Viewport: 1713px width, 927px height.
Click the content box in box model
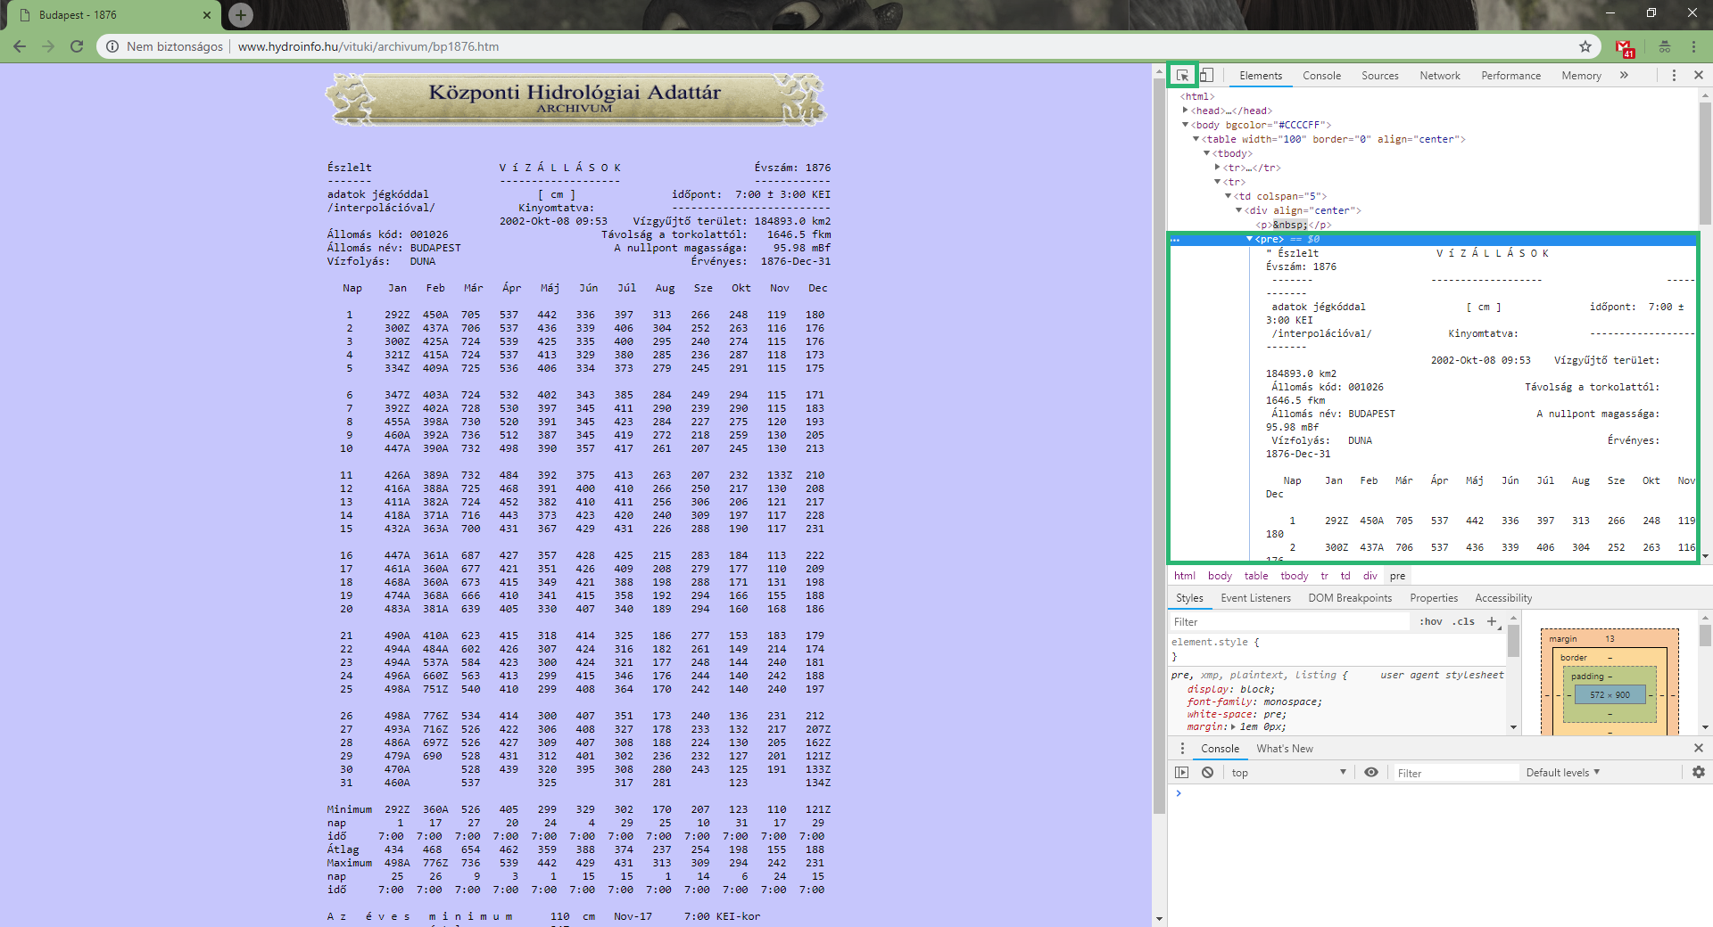[1610, 694]
